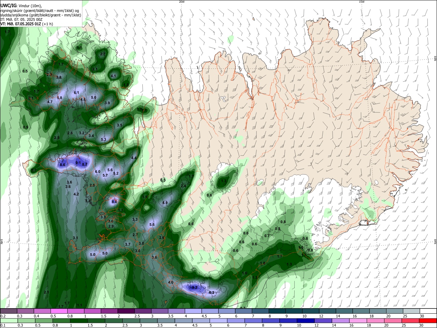Click the 15W longitude label
Screen dimensions: 437x328
362,2
